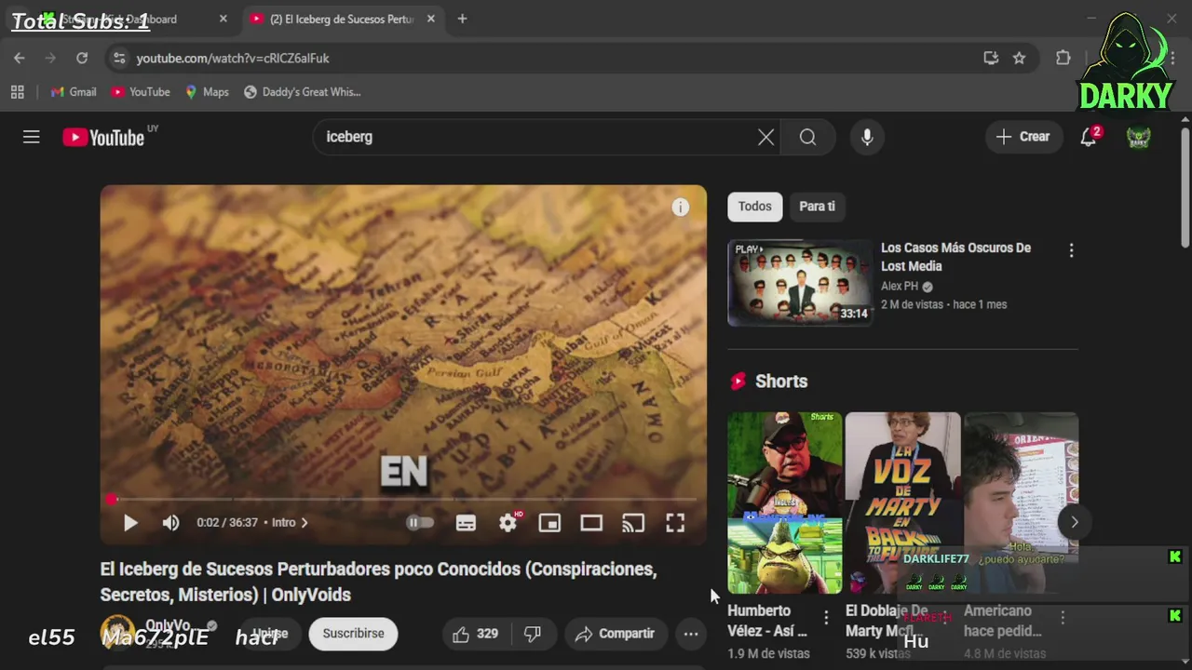The image size is (1192, 670).
Task: Click the address bar URL
Action: (x=233, y=58)
